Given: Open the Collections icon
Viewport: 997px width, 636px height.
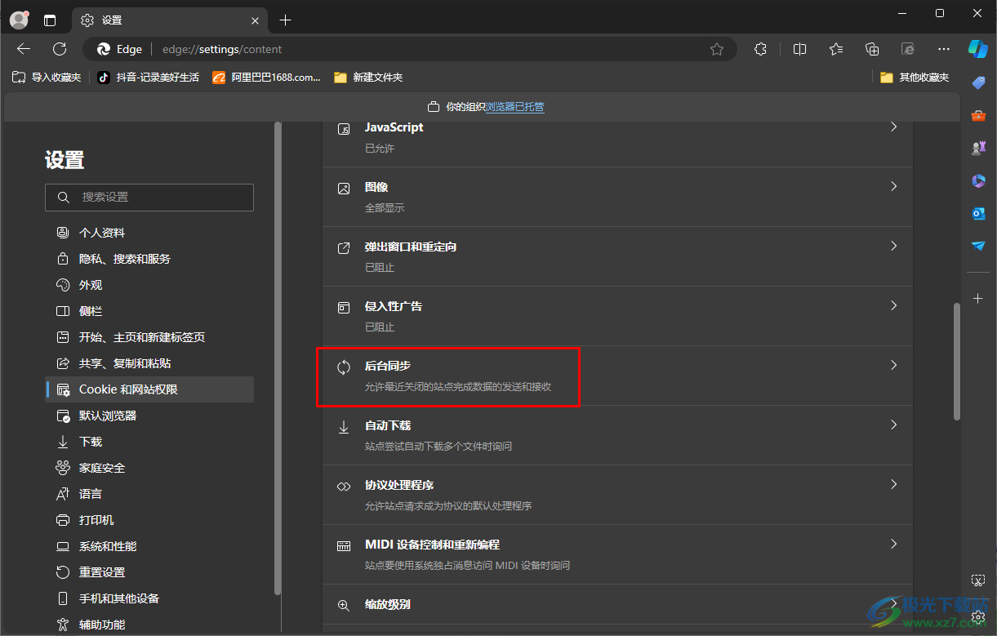Looking at the screenshot, I should pos(872,49).
